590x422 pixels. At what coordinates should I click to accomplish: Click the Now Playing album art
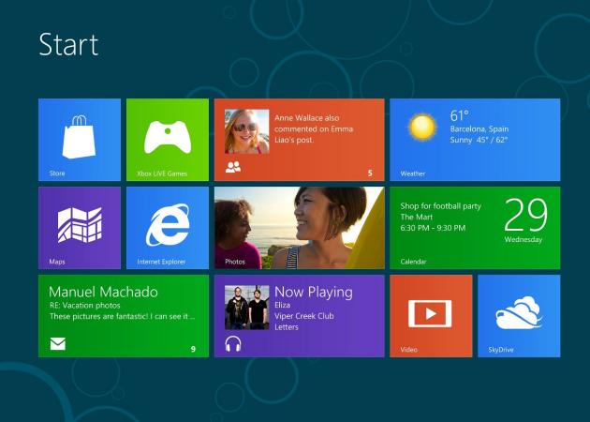tap(246, 308)
